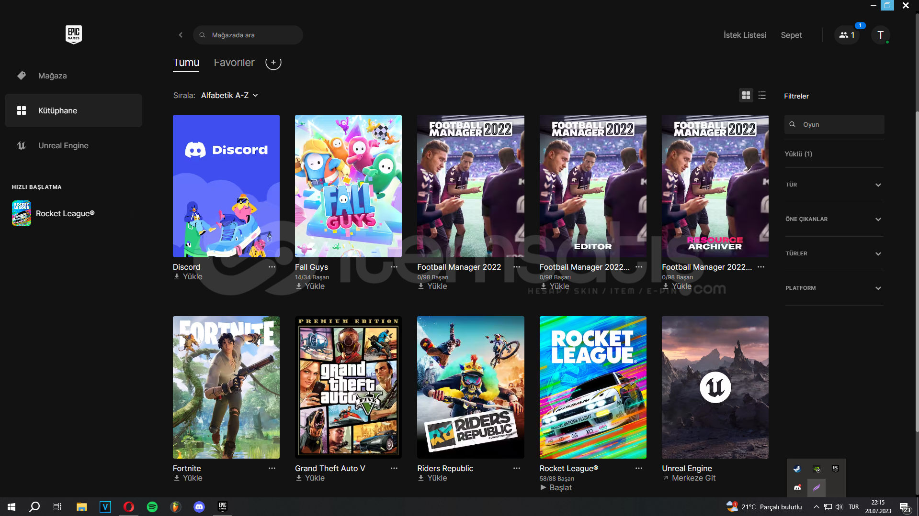The height and width of the screenshot is (516, 919).
Task: Open Spotify from the taskbar
Action: click(x=152, y=507)
